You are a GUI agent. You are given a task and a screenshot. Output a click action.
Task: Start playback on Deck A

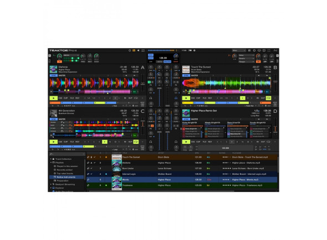point(54,98)
